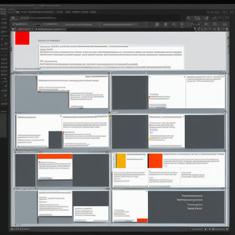Image resolution: width=235 pixels, height=235 pixels.
Task: Click the pencil-like icon in the left sidebar
Action: pos(6,86)
